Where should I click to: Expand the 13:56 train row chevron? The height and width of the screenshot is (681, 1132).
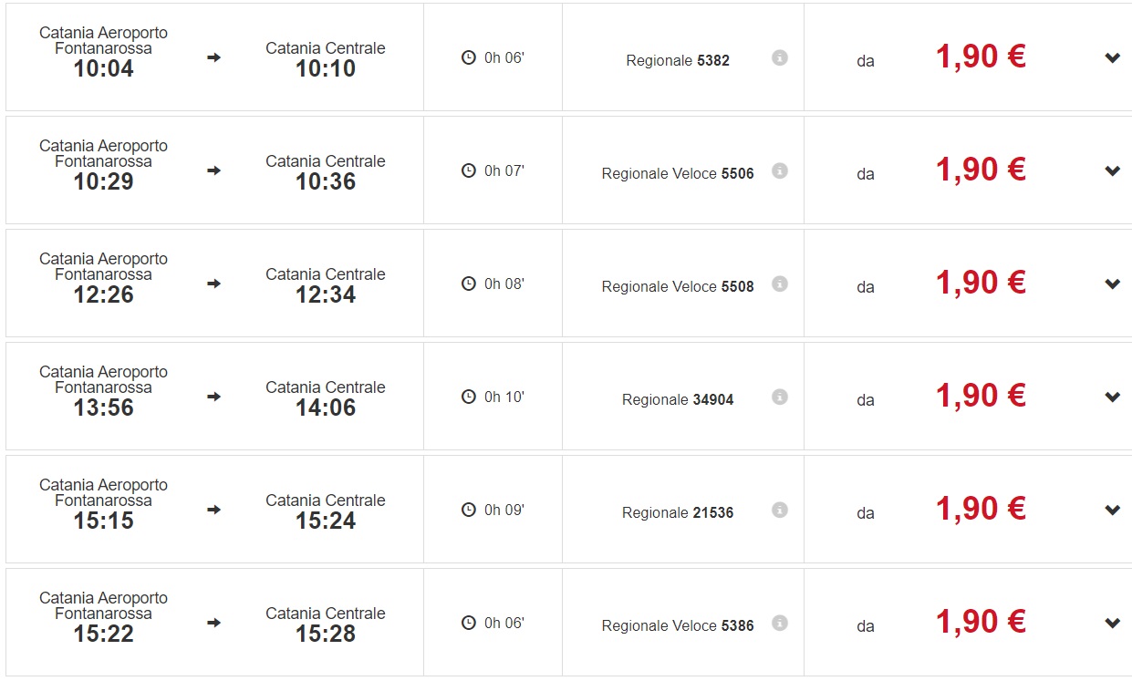tap(1112, 397)
